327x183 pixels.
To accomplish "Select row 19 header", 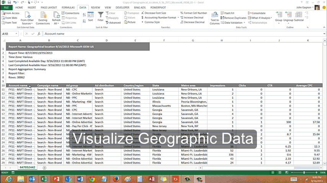I will pyautogui.click(x=3, y=122).
